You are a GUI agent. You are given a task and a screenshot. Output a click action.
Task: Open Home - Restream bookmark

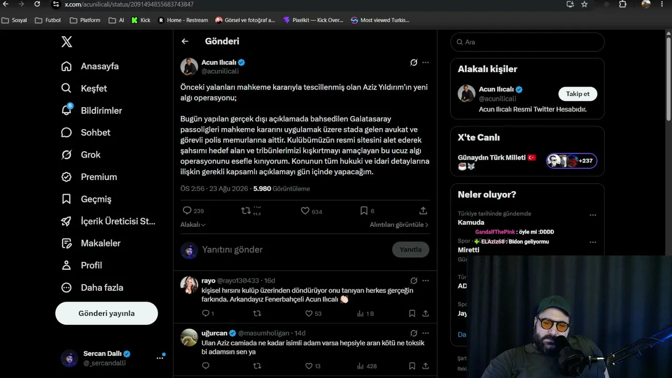[x=183, y=20]
